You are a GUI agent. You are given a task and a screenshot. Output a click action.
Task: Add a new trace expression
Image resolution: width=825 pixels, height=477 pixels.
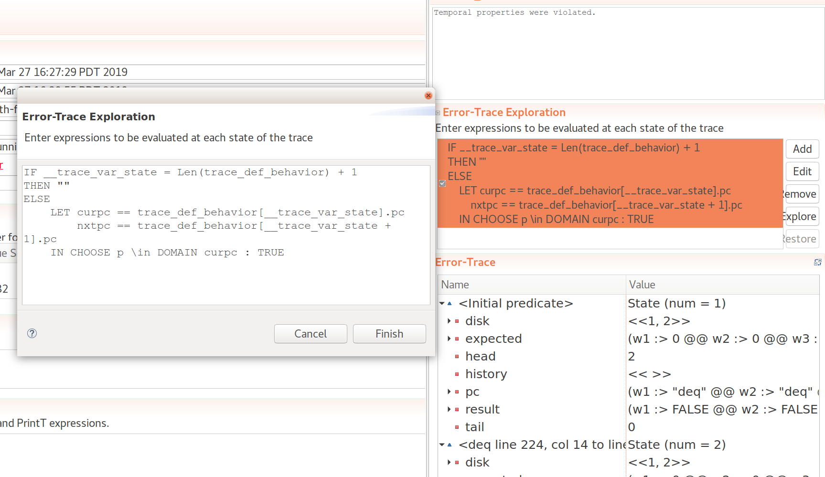click(x=802, y=149)
